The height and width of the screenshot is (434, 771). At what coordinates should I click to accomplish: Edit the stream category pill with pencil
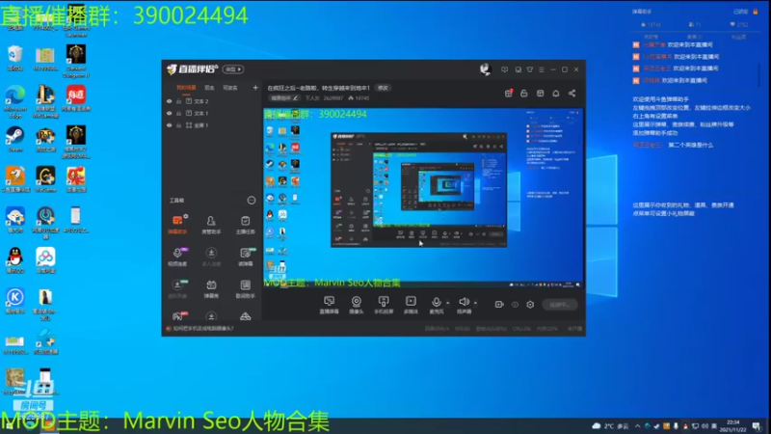(x=284, y=98)
